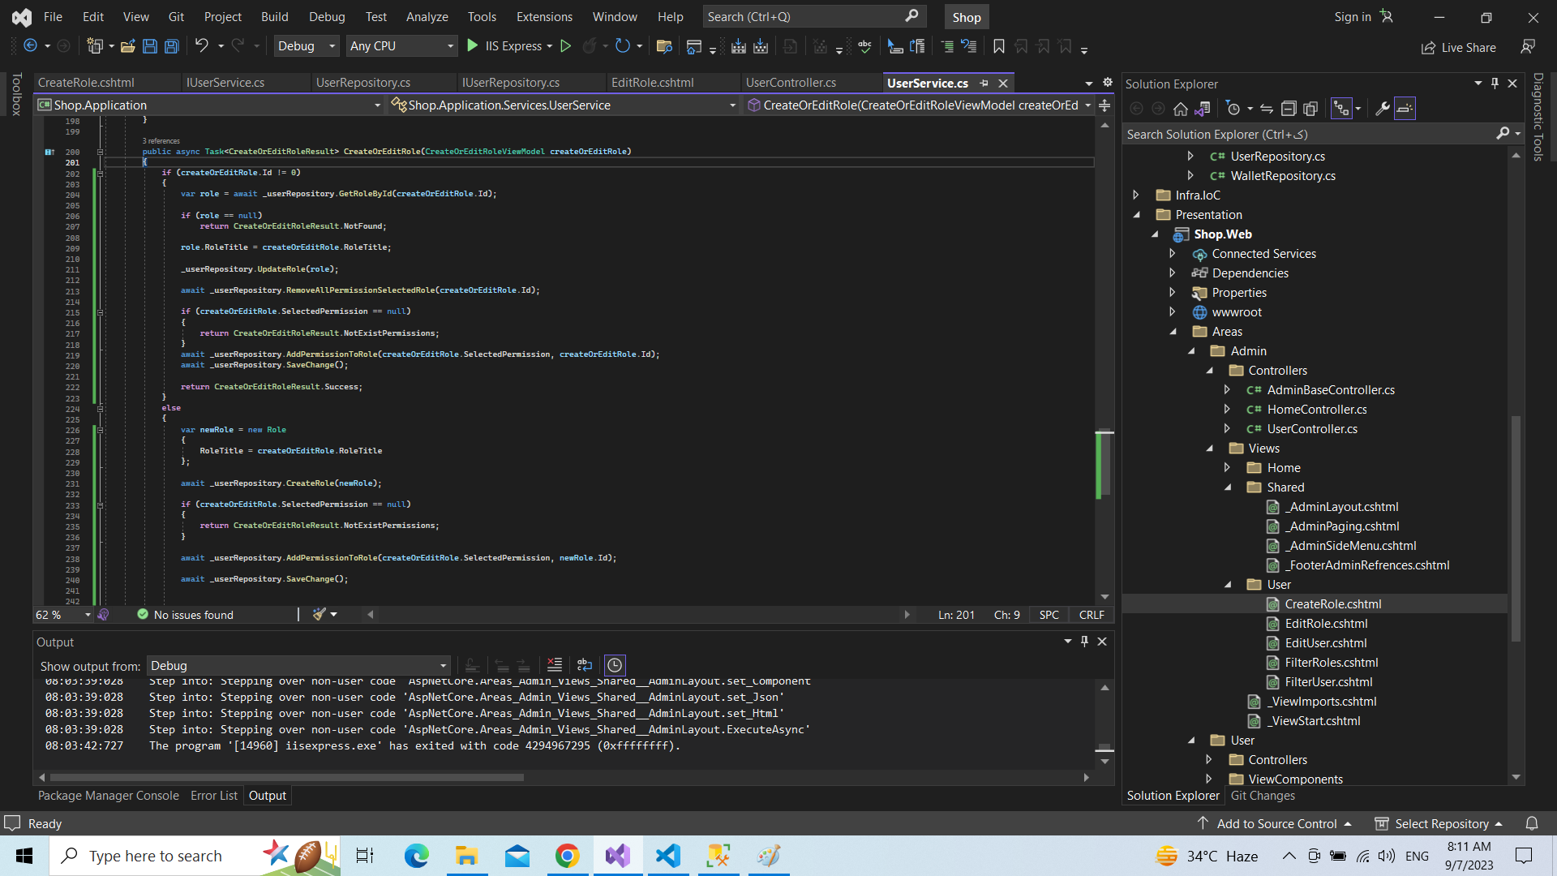Toggle word wrap in the Output panel
The image size is (1557, 876).
coord(585,665)
